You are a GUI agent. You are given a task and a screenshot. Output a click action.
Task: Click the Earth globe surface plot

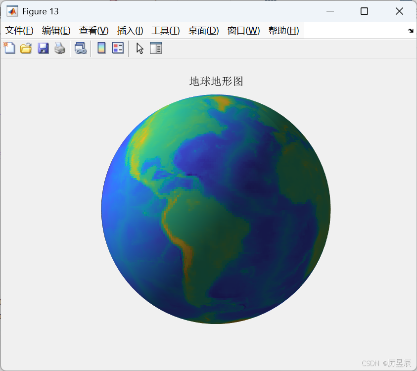[x=216, y=209]
